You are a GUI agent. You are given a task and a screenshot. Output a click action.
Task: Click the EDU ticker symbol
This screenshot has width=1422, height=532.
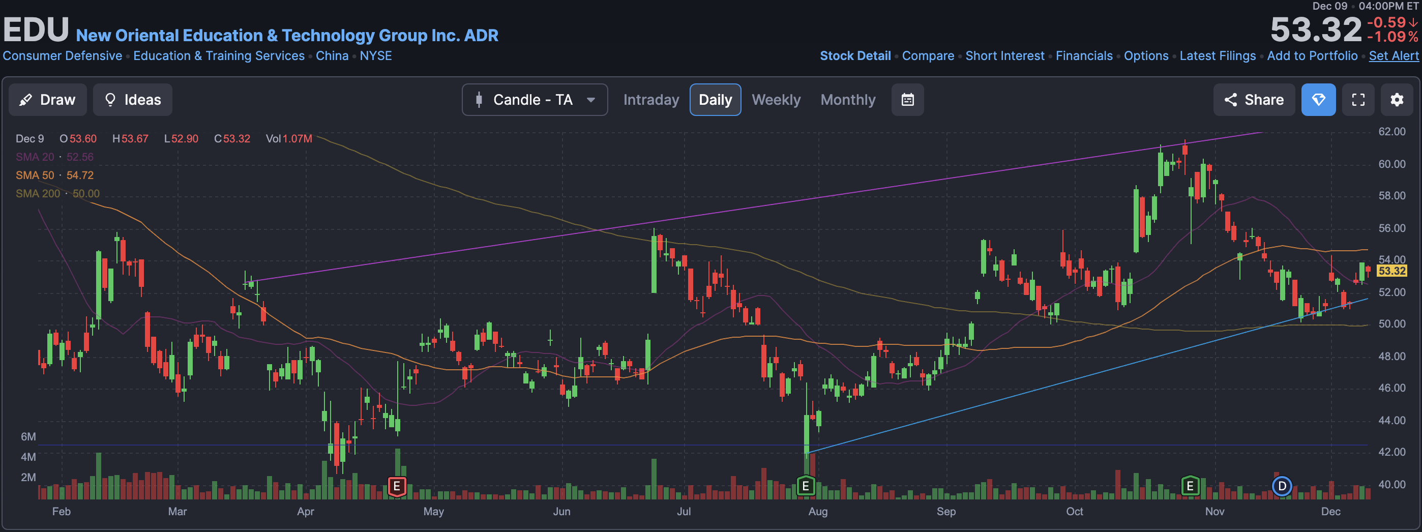coord(36,30)
